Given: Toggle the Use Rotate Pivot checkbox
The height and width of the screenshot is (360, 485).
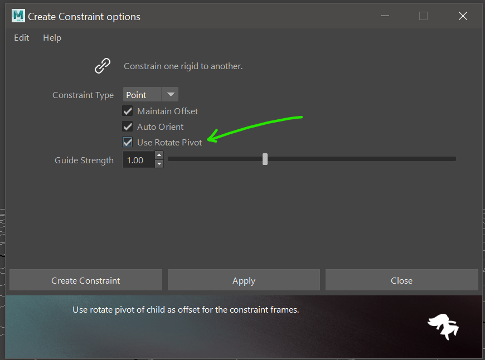Looking at the screenshot, I should tap(128, 142).
